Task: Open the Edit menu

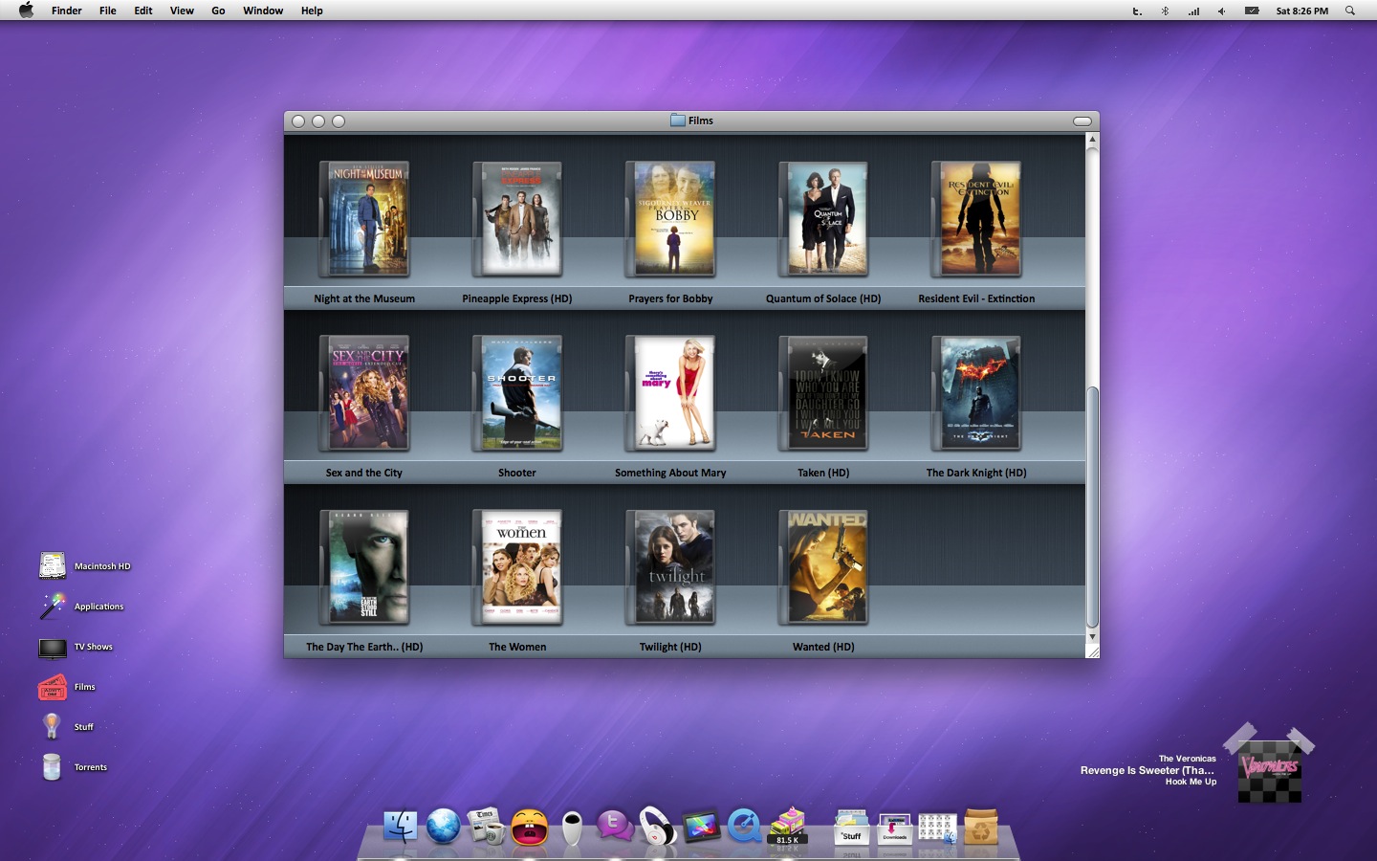Action: coord(143,11)
